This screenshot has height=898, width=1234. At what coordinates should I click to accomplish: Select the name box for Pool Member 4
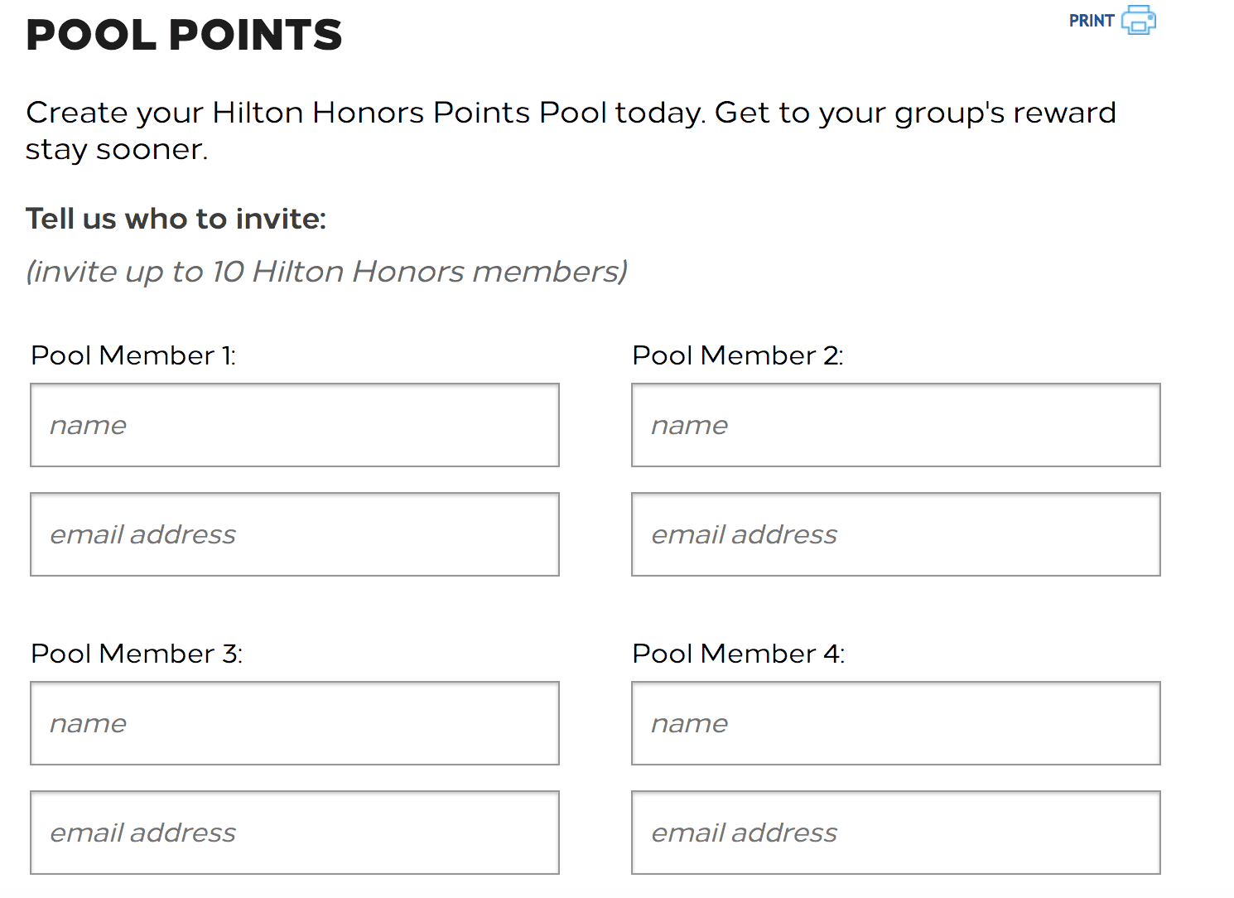(x=895, y=723)
